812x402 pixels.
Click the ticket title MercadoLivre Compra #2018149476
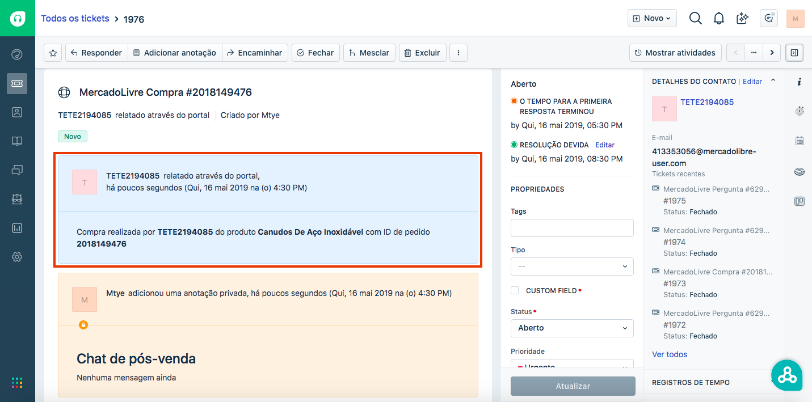point(165,92)
